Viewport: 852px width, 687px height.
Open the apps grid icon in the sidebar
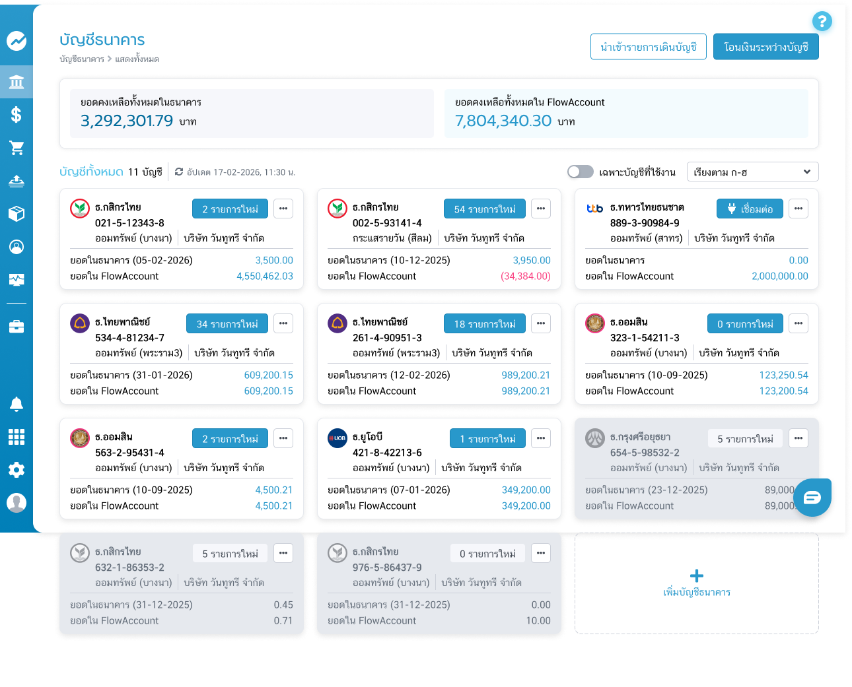17,437
